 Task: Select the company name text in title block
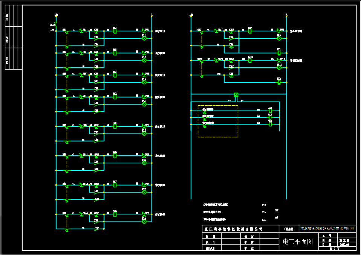[234, 229]
